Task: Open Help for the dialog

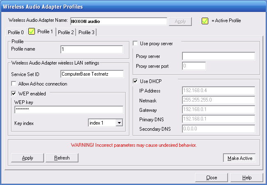Action: click(x=247, y=178)
